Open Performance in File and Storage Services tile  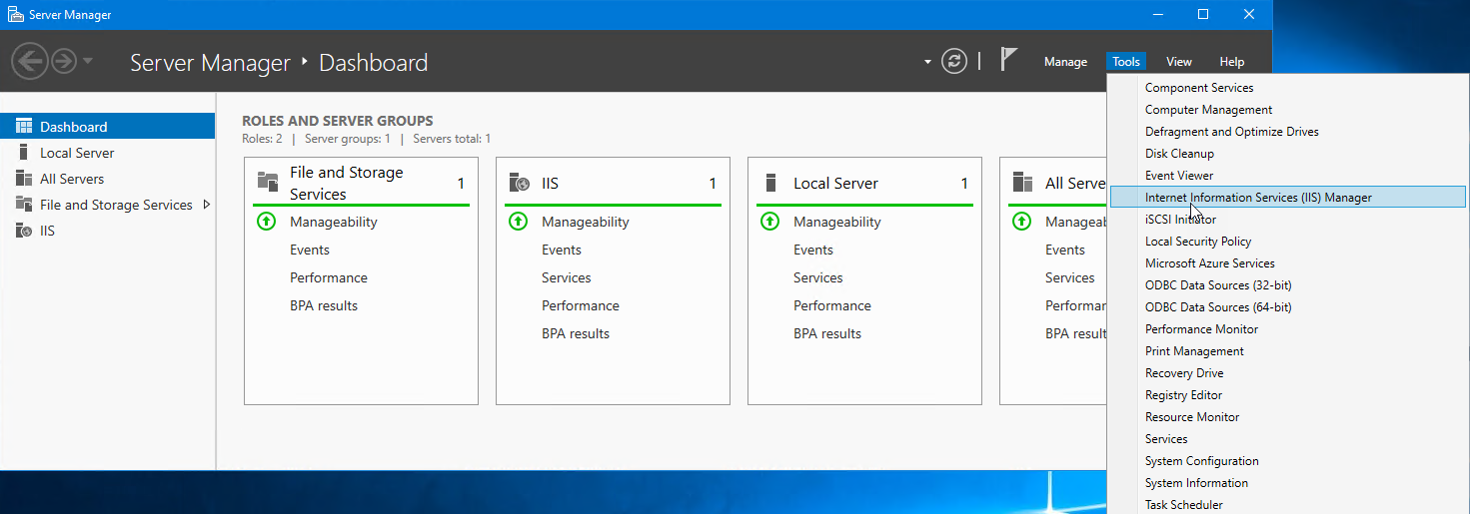click(329, 277)
